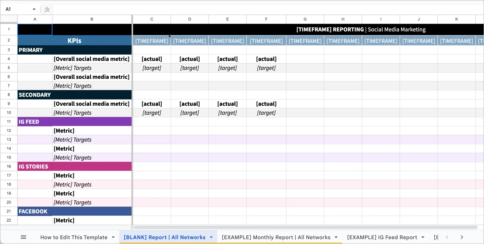Select the KPIs header cell
This screenshot has height=244, width=484.
[74, 41]
